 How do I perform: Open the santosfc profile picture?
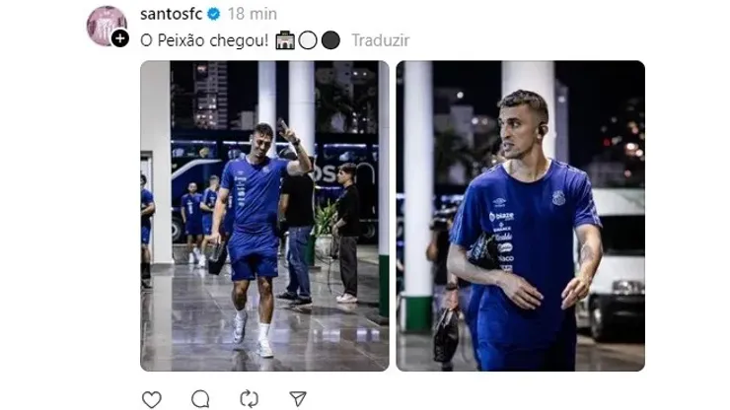pyautogui.click(x=107, y=25)
